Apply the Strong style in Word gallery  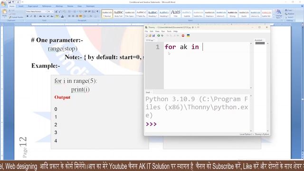[x=232, y=14]
